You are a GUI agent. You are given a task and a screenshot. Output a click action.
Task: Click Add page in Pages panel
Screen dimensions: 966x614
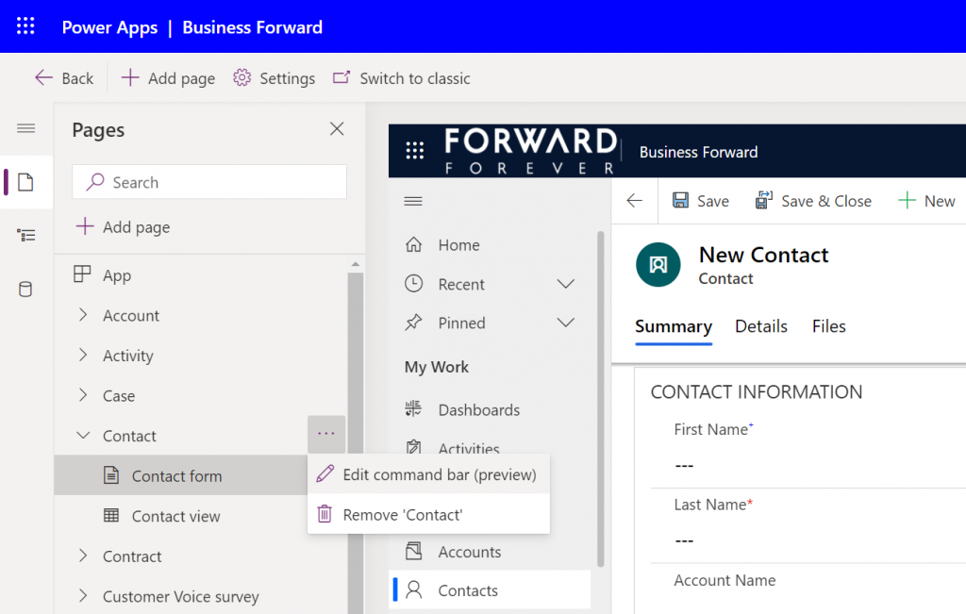[123, 227]
